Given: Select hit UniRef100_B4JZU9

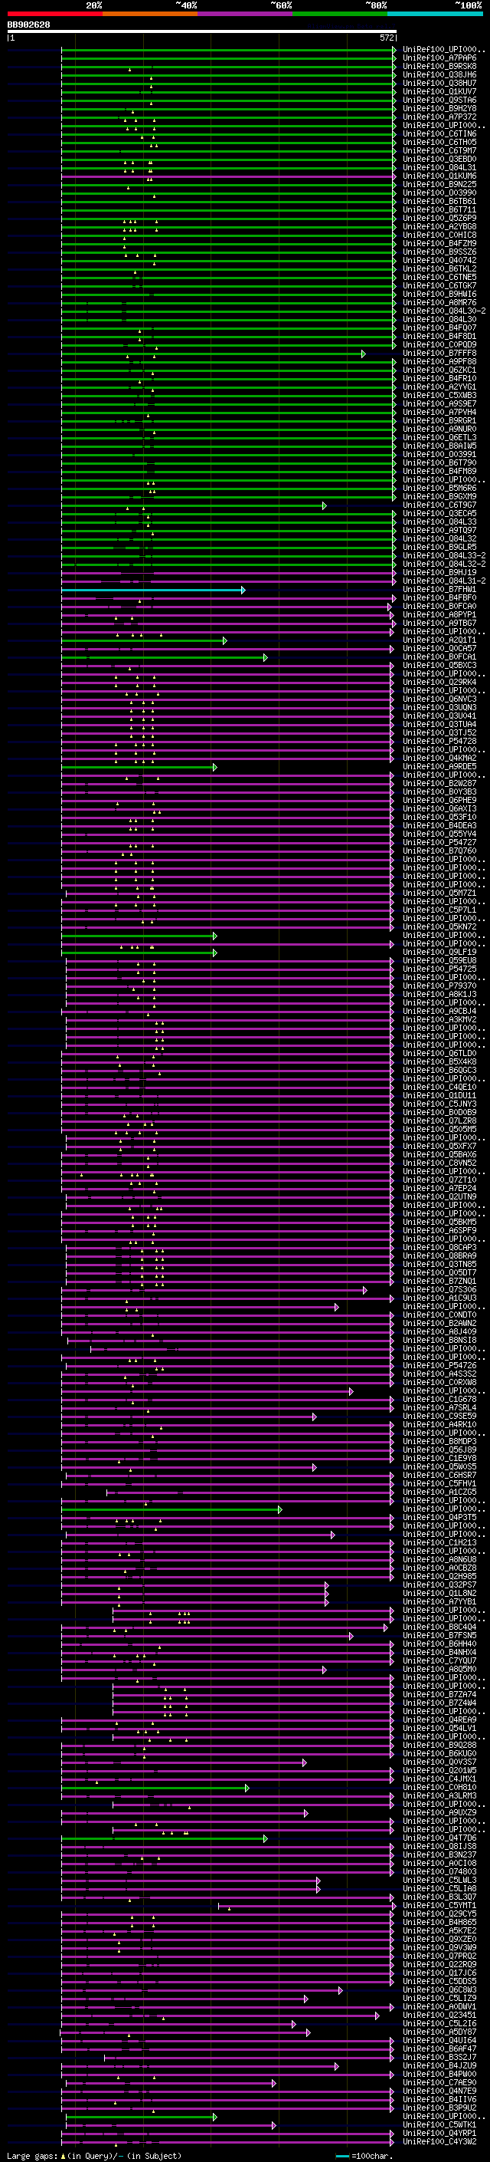Looking at the screenshot, I should click(439, 2066).
